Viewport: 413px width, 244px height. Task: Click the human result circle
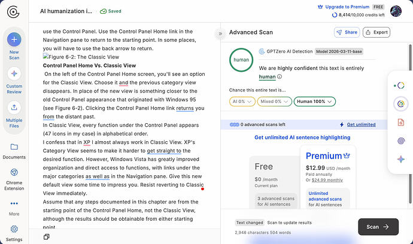pos(241,60)
